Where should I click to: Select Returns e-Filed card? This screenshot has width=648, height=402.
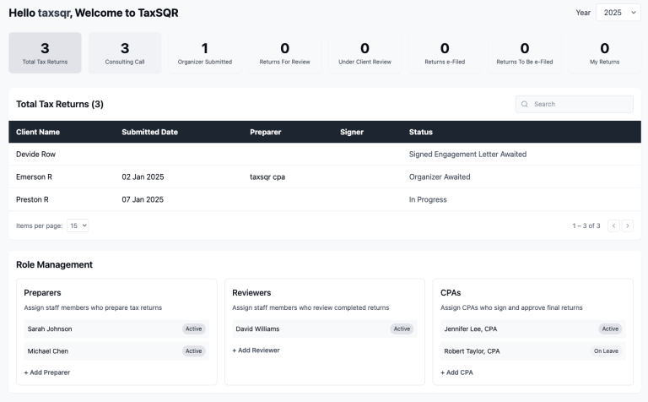(x=445, y=52)
